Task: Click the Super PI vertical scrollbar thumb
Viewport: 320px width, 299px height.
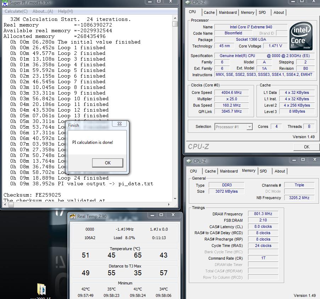Action: point(175,24)
